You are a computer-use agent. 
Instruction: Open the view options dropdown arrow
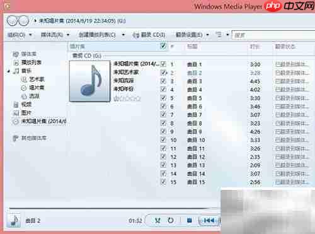pyautogui.click(x=227, y=35)
